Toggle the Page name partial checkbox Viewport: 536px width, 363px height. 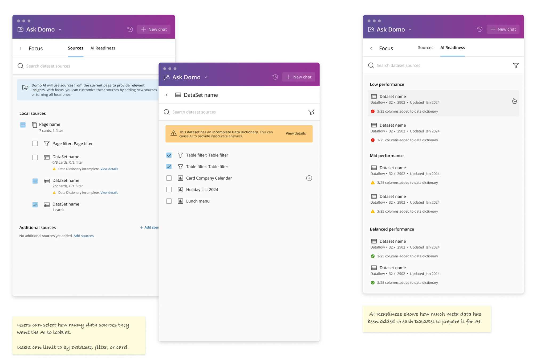pos(23,125)
